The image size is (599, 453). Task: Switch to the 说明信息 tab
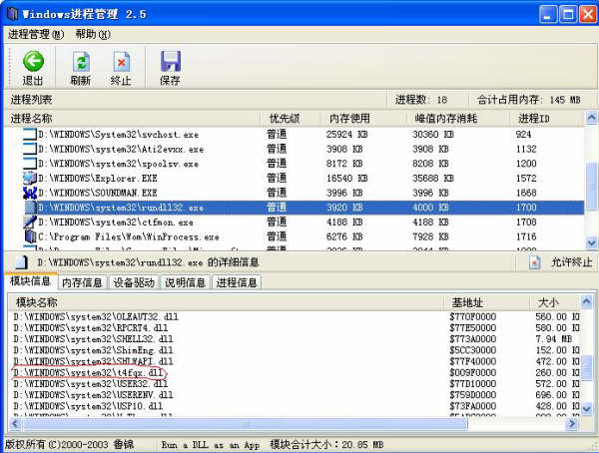click(x=186, y=282)
